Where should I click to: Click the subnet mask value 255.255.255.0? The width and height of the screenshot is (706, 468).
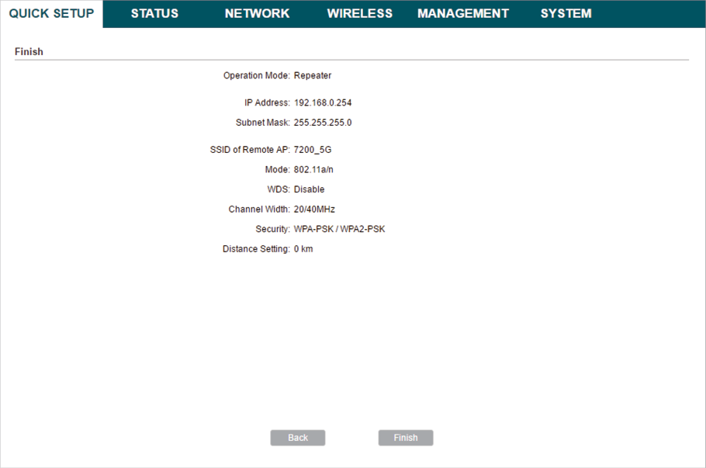point(323,123)
